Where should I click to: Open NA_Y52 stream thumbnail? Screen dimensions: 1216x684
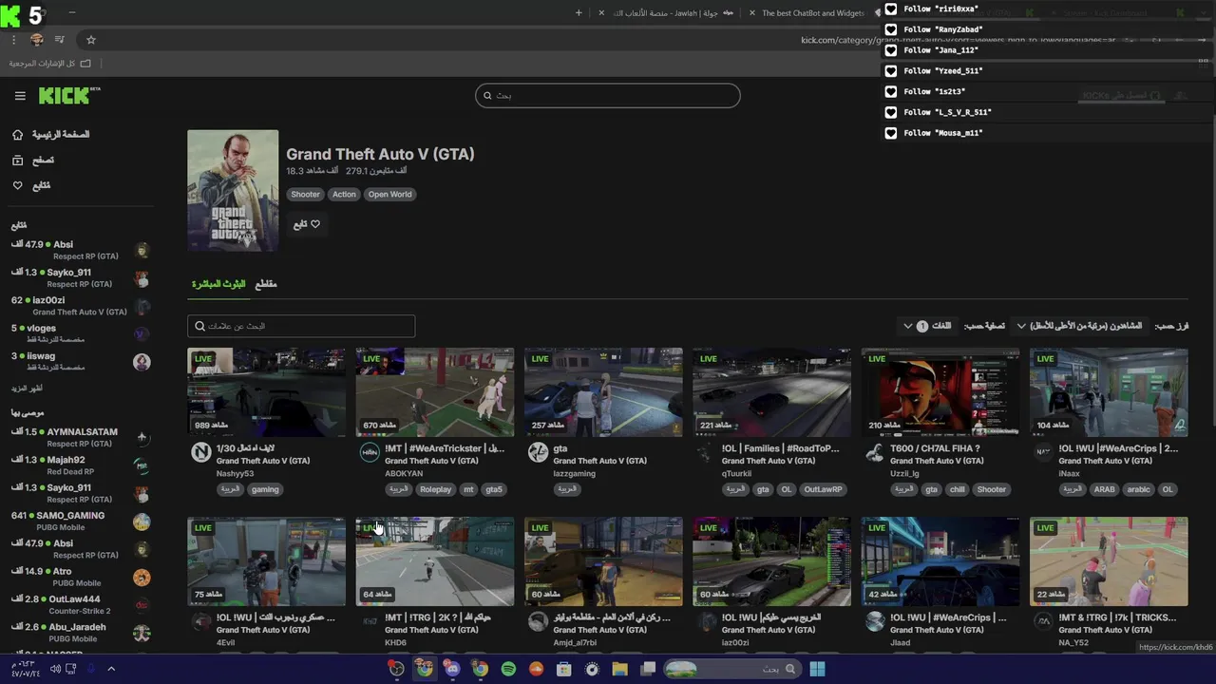point(1109,561)
